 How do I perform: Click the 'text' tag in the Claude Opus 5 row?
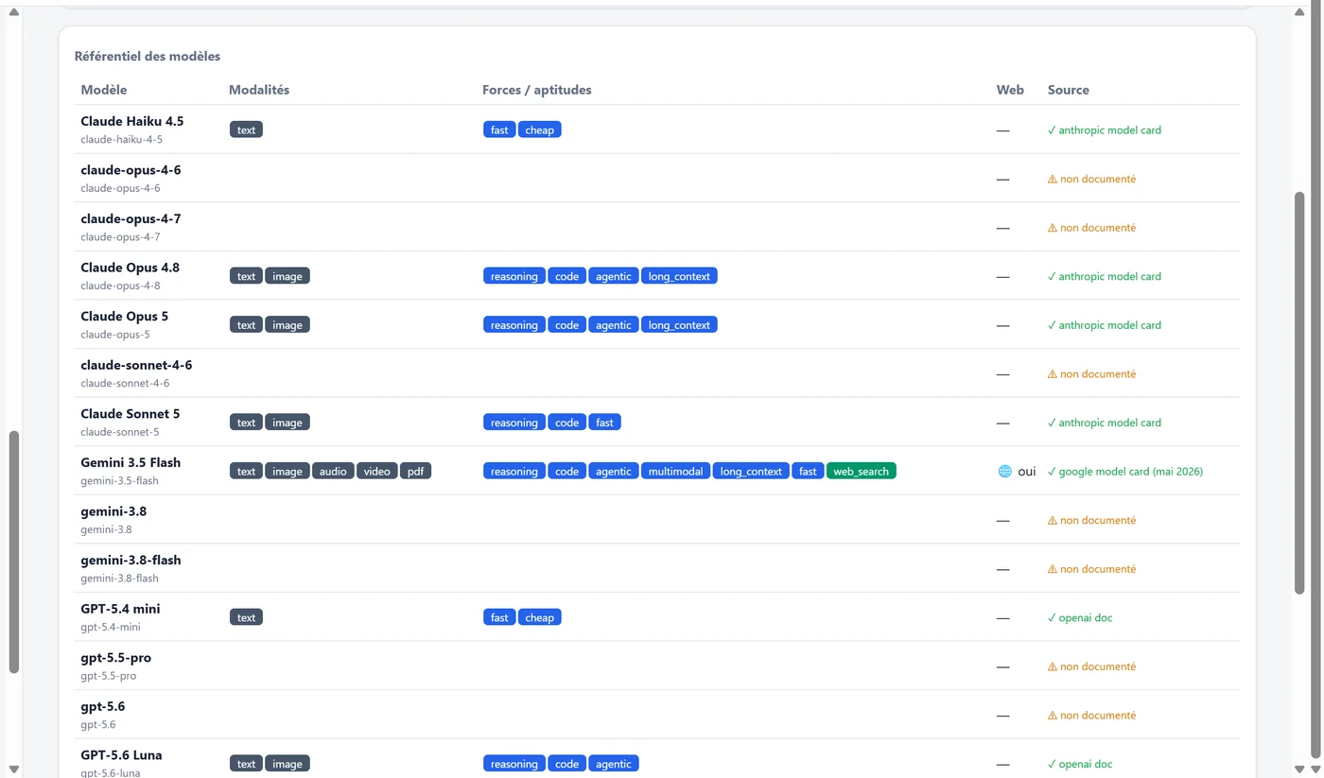(x=246, y=324)
